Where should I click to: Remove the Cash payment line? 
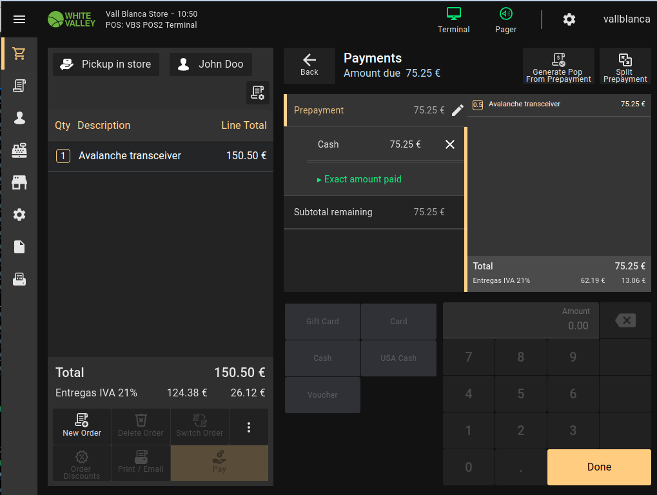450,144
